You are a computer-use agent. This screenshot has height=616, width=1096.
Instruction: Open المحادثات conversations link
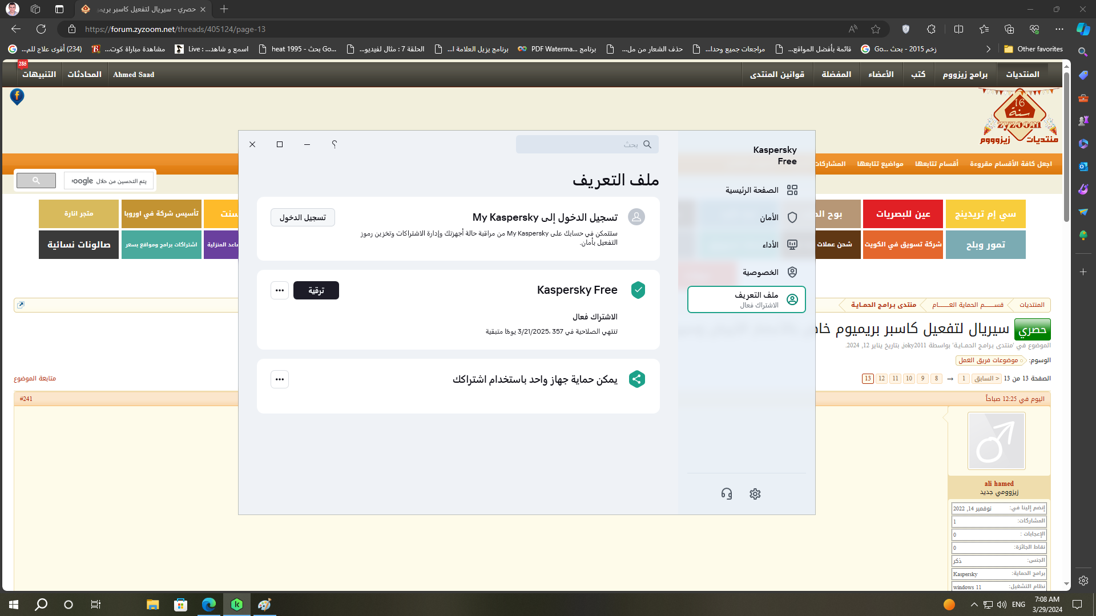84,74
